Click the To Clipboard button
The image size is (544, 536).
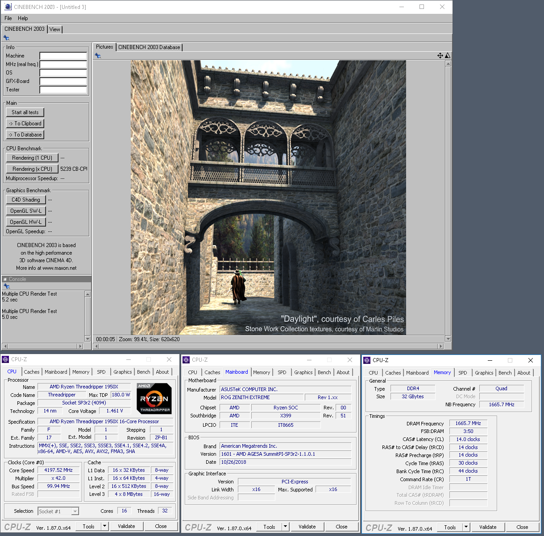(x=25, y=124)
